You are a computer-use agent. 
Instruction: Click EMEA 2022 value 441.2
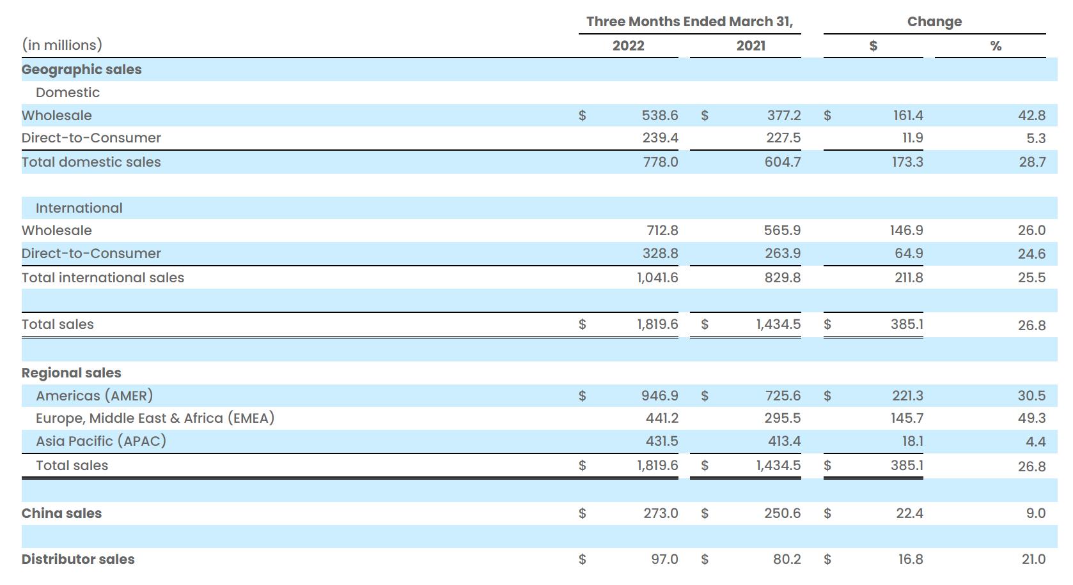662,418
